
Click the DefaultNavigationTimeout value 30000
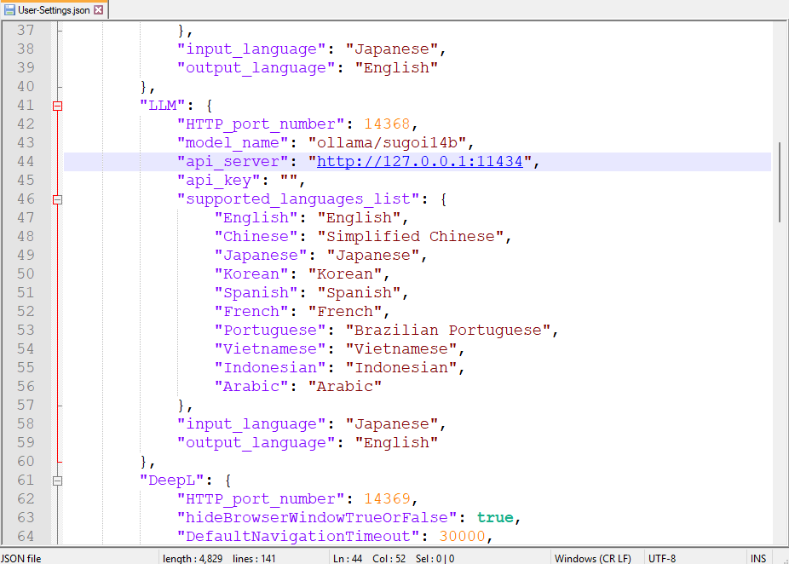coord(462,537)
